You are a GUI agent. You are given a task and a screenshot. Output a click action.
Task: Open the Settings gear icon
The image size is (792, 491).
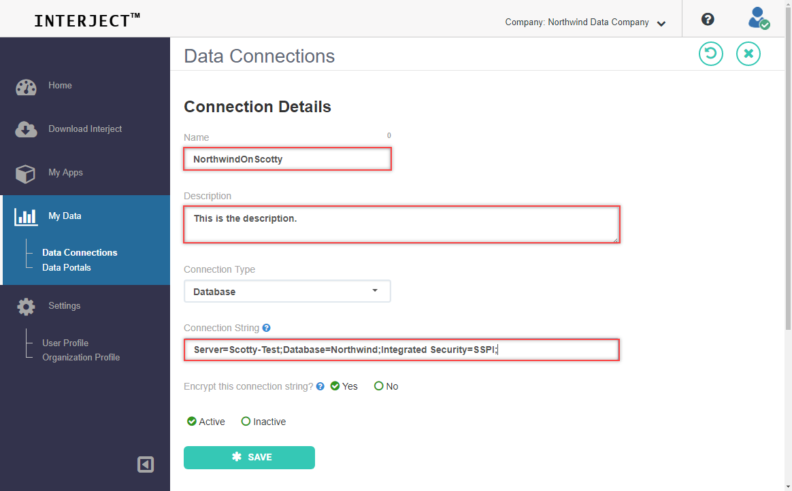[x=26, y=306]
